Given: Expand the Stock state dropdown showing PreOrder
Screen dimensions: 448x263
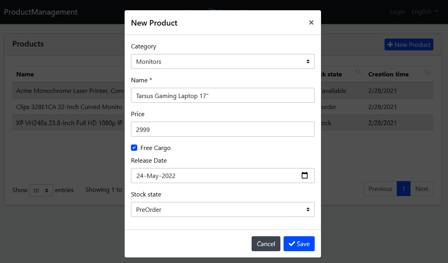Looking at the screenshot, I should [222, 209].
